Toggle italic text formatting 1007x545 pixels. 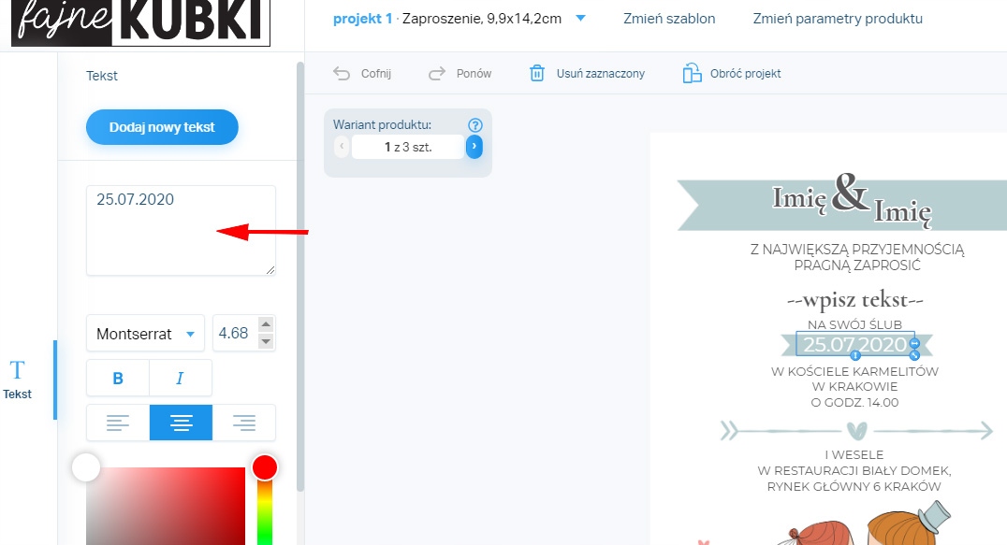tap(181, 379)
